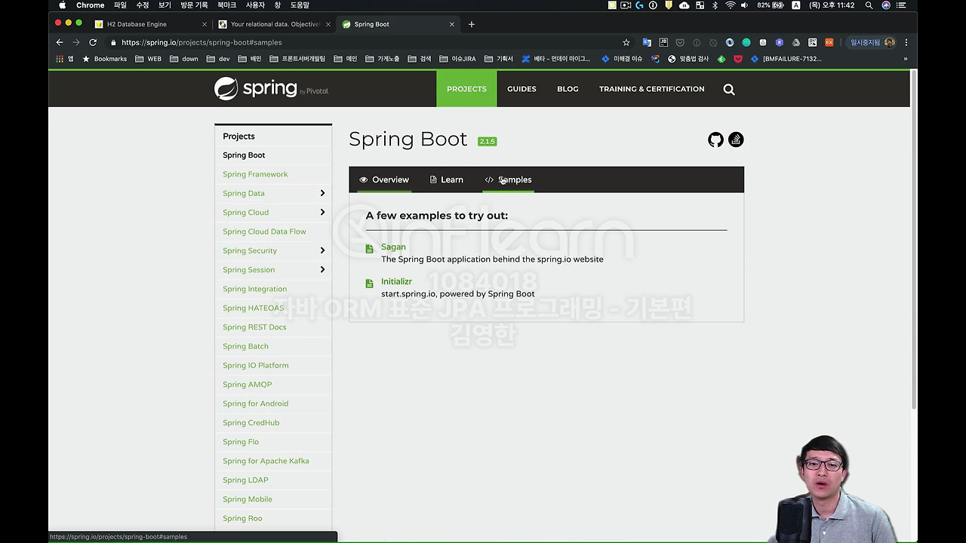Screen dimensions: 966x543
Task: Open BLOG in top navigation
Action: pos(568,89)
